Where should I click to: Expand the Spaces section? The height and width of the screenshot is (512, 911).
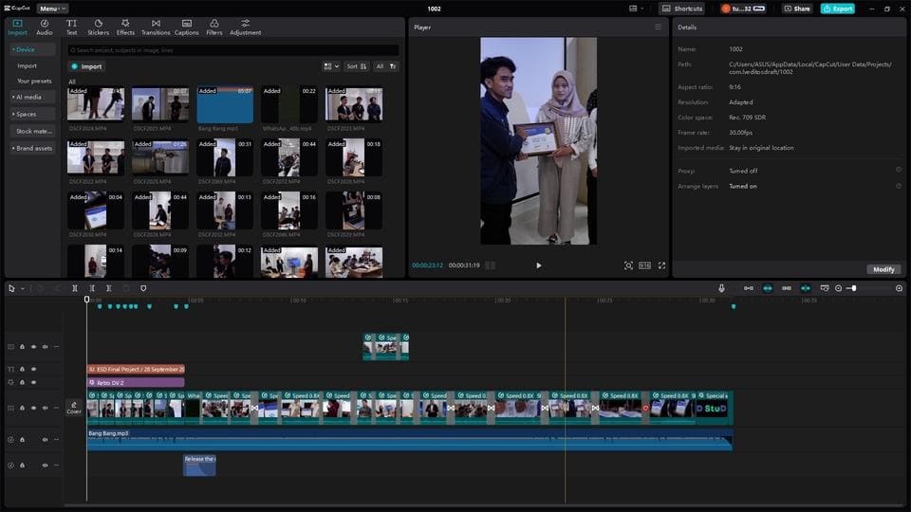click(x=32, y=114)
